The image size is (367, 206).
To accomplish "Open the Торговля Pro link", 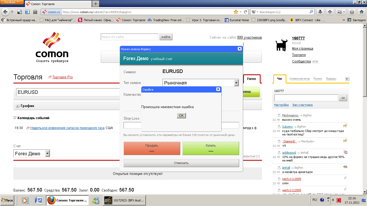I will pos(63,77).
